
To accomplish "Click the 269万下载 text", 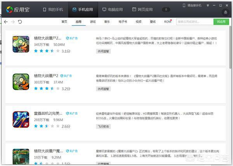I will click(42, 120).
